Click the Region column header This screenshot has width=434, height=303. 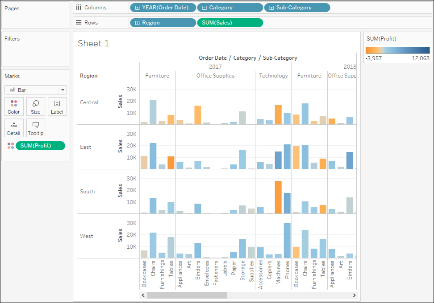[89, 76]
